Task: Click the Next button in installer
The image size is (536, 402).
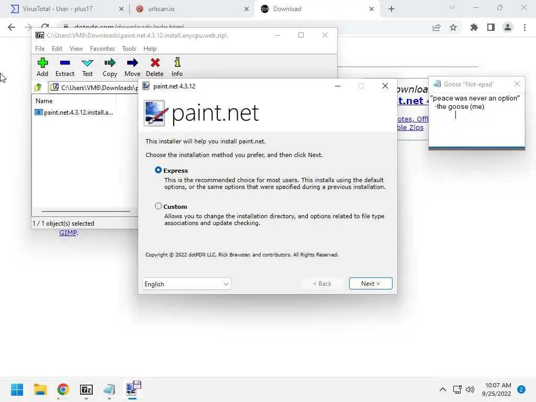Action: [x=371, y=283]
